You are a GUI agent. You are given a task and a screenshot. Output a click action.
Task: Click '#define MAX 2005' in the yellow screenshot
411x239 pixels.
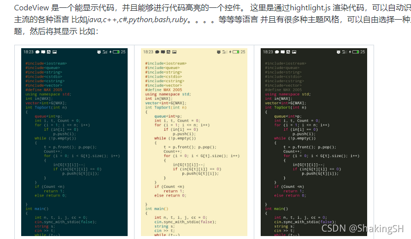click(x=164, y=90)
